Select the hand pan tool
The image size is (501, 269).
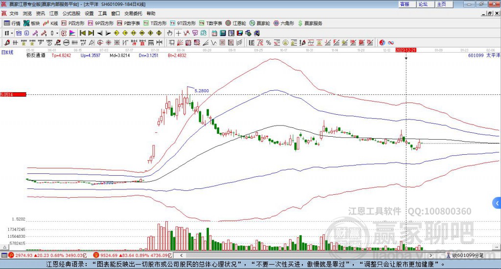pos(169,33)
